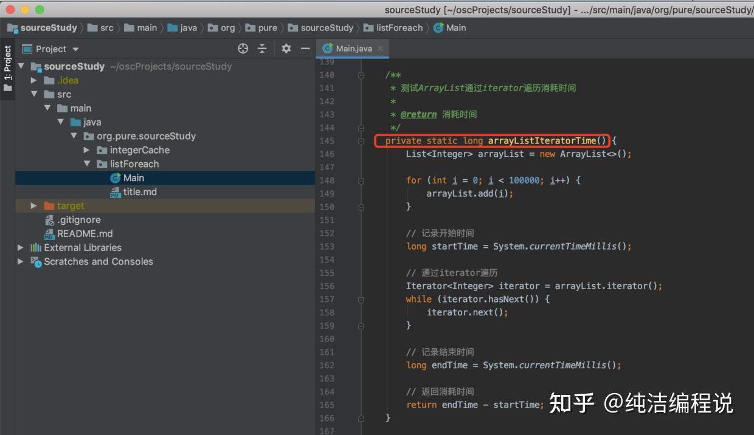Click on the @return Javadoc tag
The image size is (754, 435).
(x=418, y=114)
